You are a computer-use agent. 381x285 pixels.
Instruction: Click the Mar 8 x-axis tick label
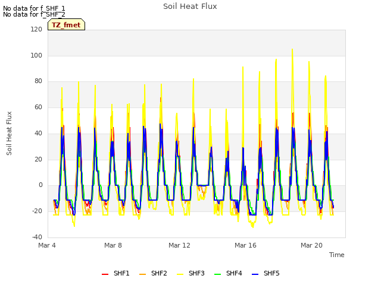click(113, 245)
